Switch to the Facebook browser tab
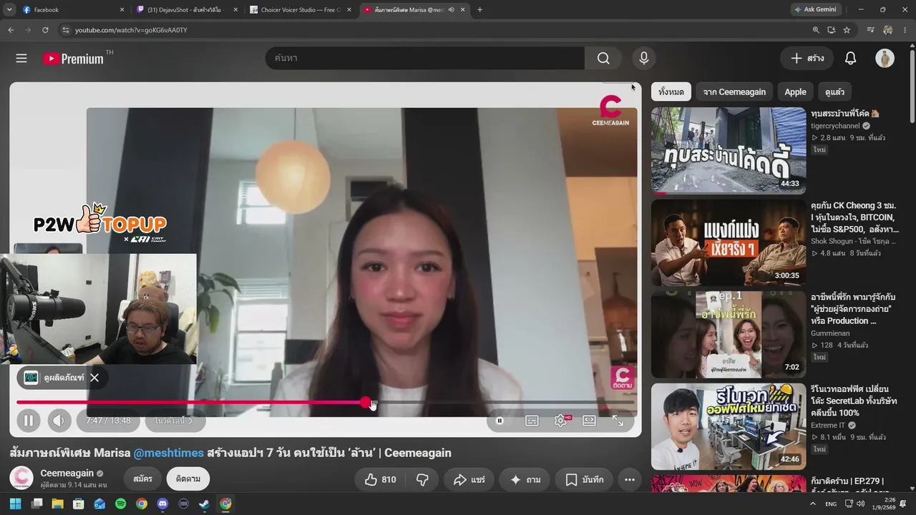Viewport: 916px width, 515px height. 70,10
